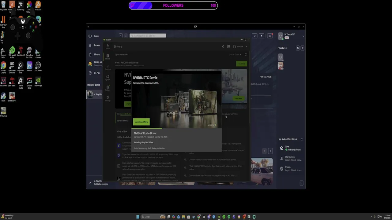Collapse the EA friends sidebar
The height and width of the screenshot is (220, 392).
pos(301,183)
